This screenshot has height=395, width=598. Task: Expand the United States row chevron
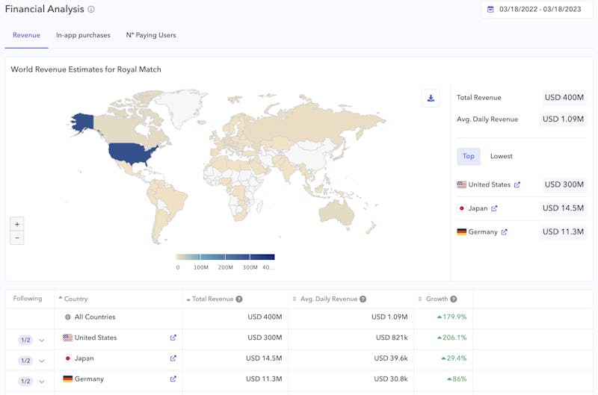pyautogui.click(x=42, y=340)
